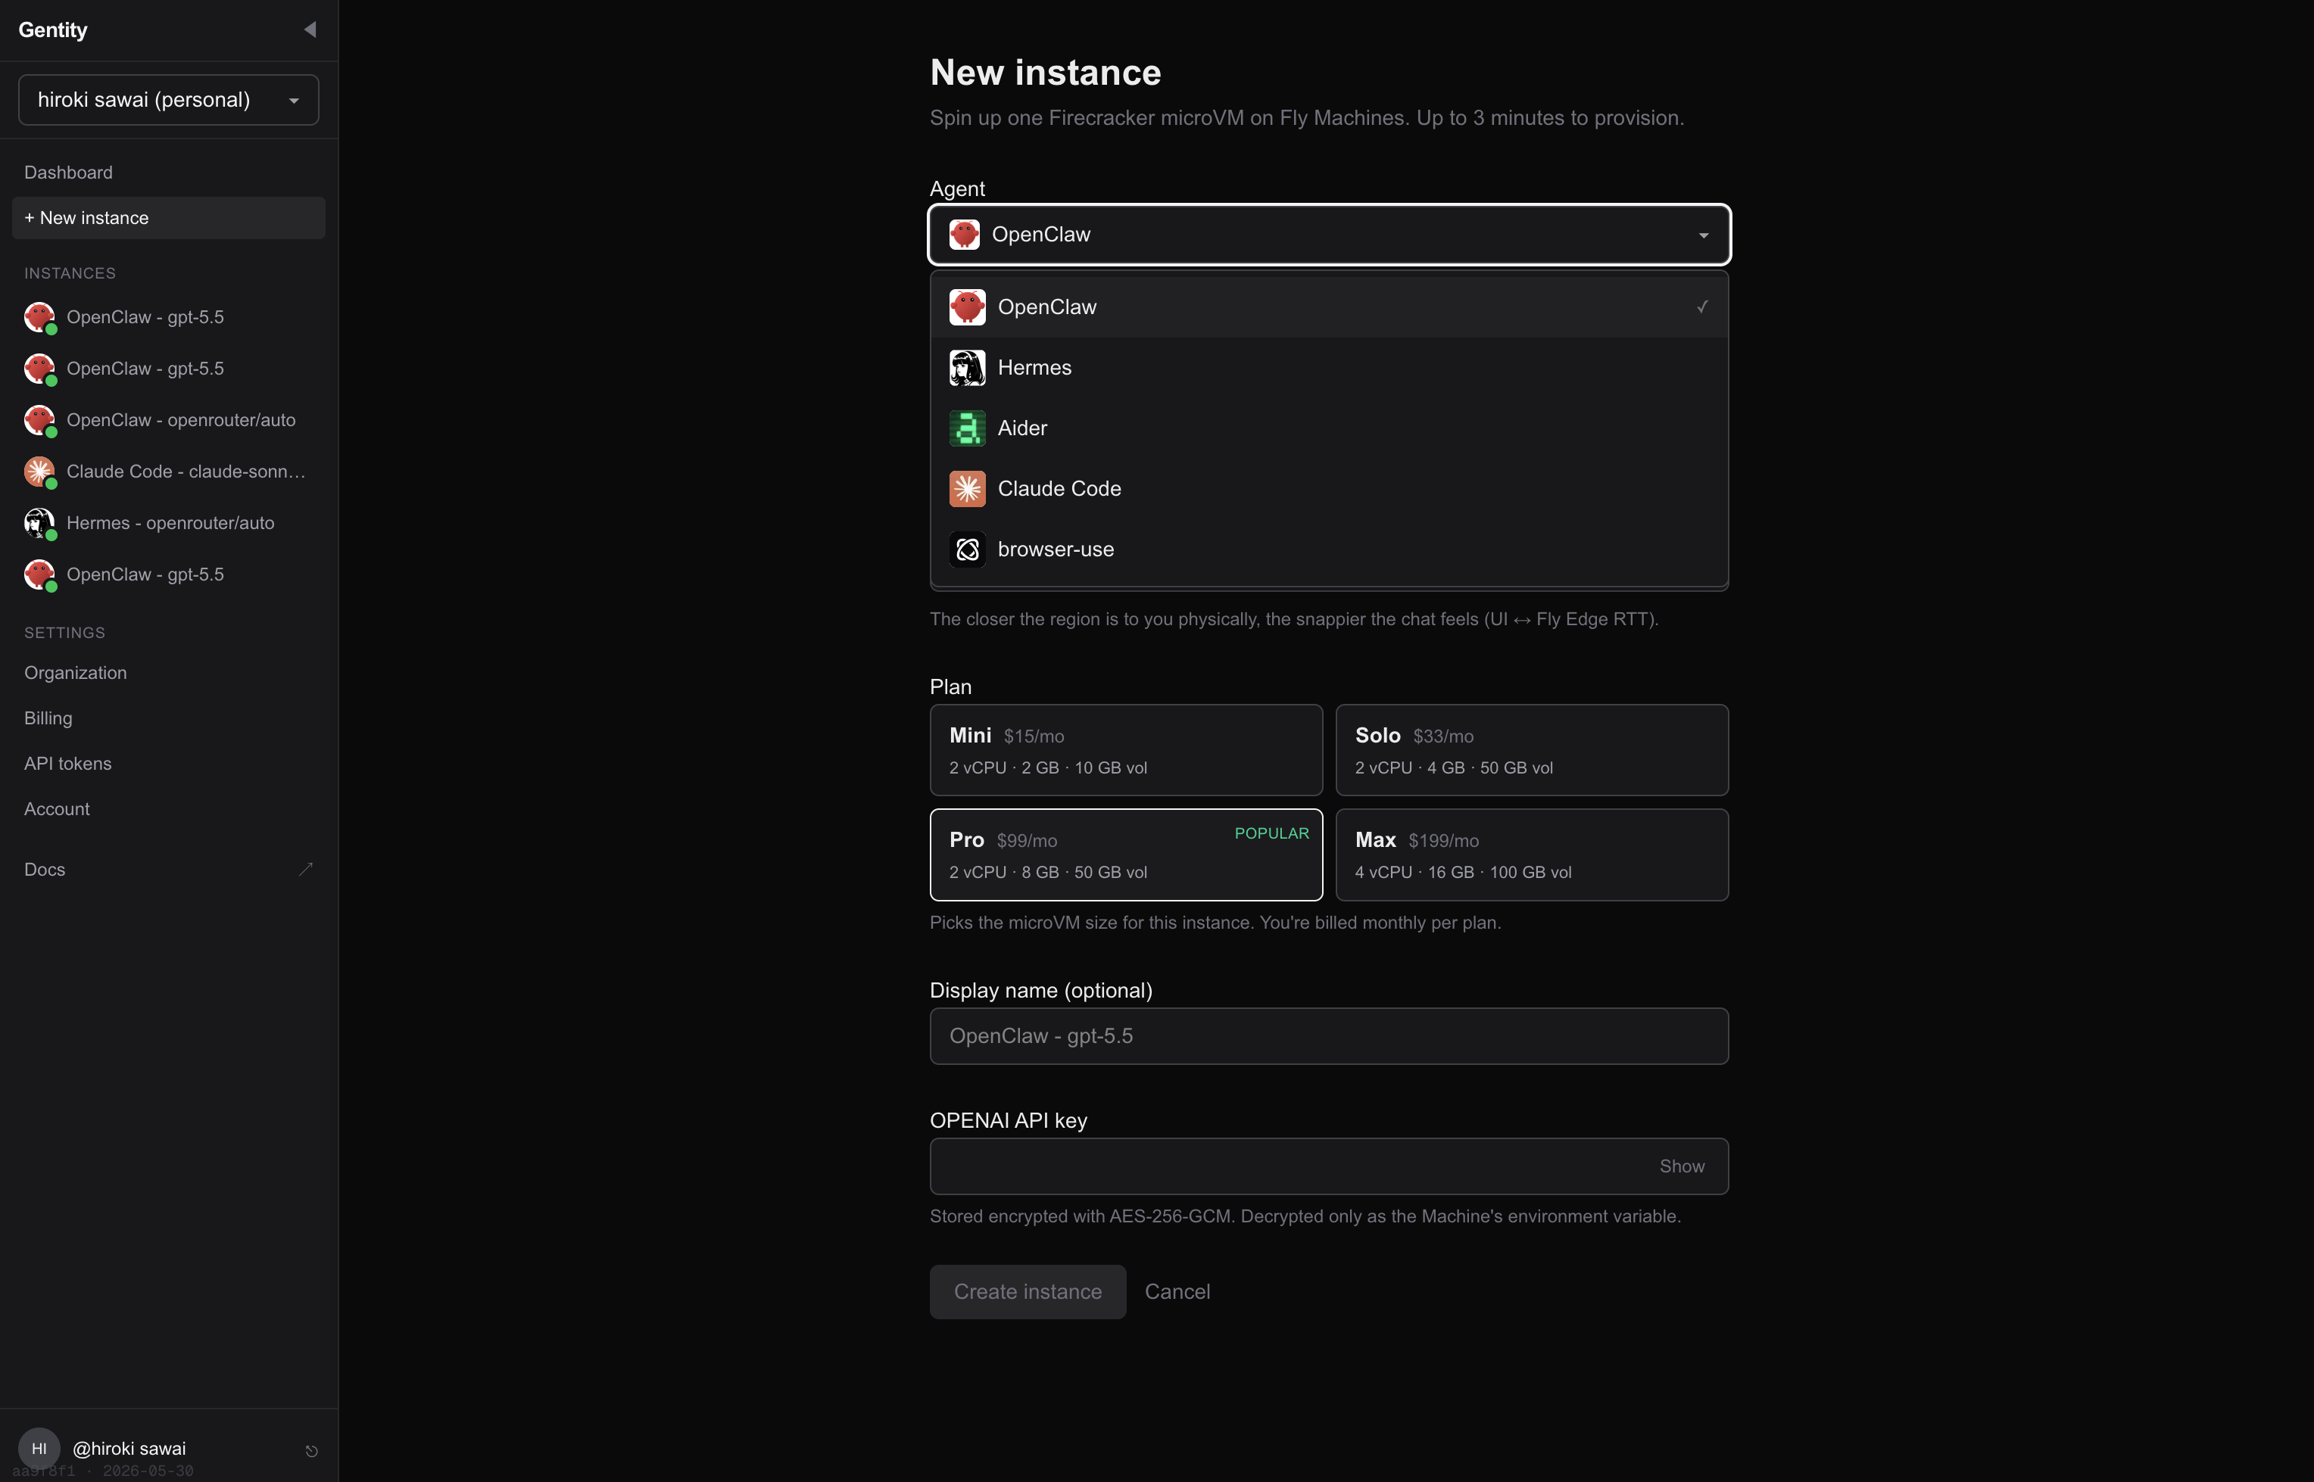
Task: Collapse the sidebar with the triangle icon
Action: tap(310, 30)
